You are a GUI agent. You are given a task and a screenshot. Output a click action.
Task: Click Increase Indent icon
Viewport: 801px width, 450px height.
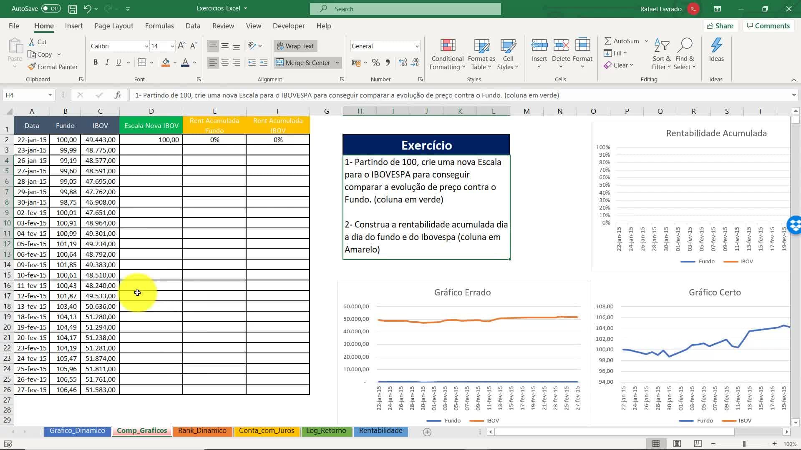pyautogui.click(x=264, y=62)
